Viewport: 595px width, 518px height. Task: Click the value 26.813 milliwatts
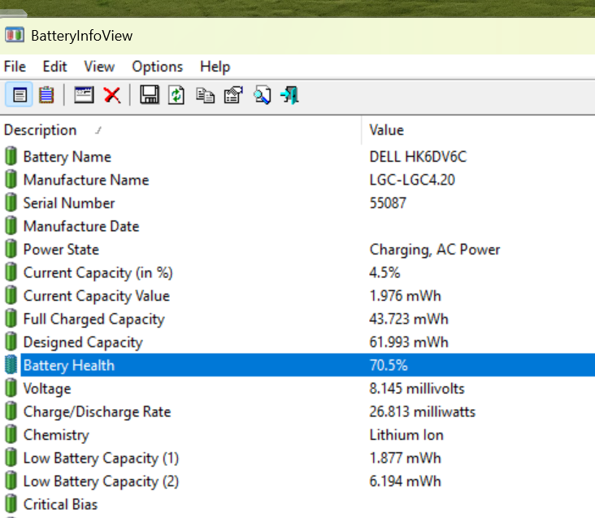(423, 411)
